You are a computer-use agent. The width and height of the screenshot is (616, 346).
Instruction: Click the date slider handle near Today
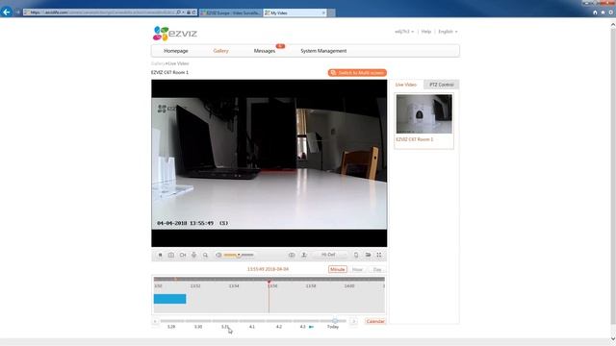pyautogui.click(x=335, y=321)
